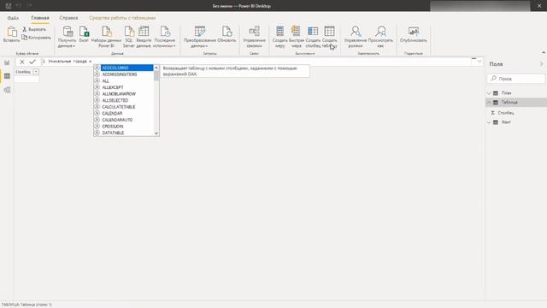Copy with the Копировать button
The height and width of the screenshot is (308, 547).
pos(36,38)
